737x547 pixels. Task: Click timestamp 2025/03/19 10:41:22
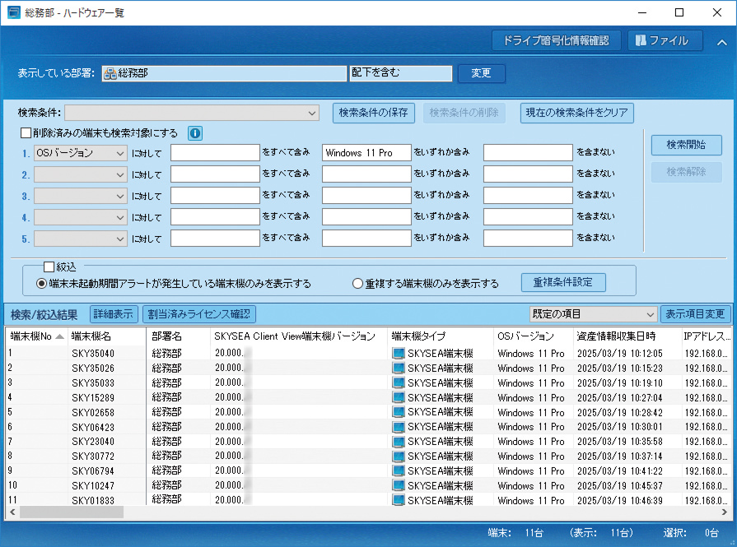pos(620,471)
